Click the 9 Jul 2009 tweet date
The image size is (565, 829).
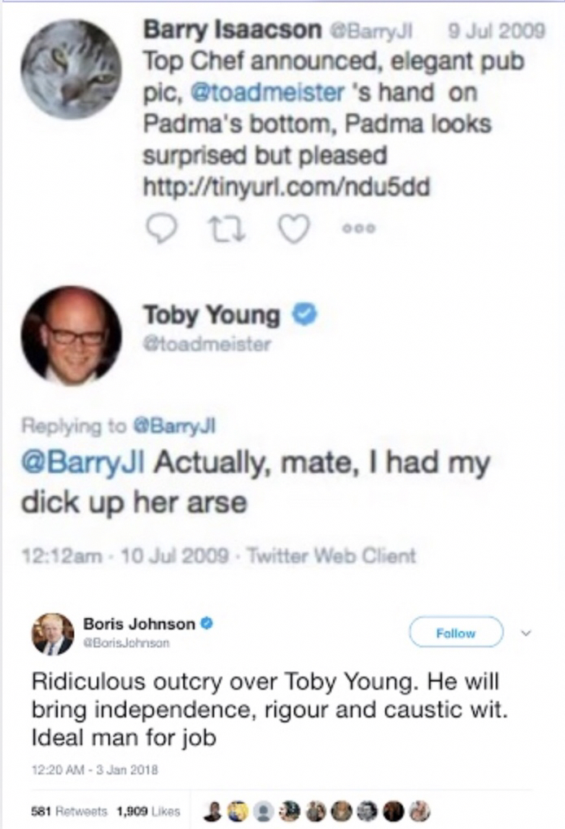pos(497,32)
